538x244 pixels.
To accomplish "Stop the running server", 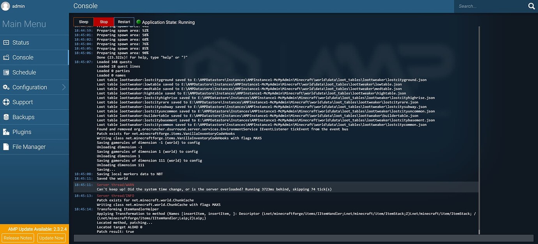I will (x=104, y=22).
